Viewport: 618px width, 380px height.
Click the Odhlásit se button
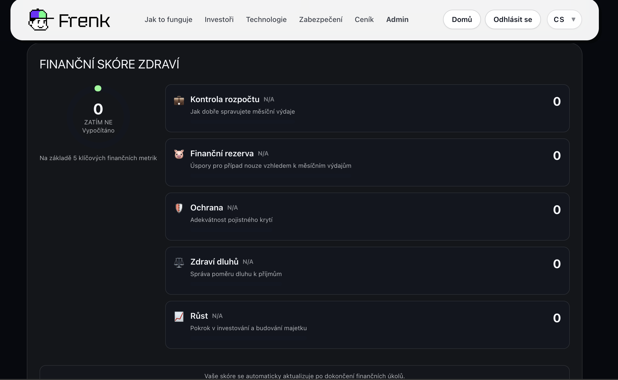(513, 19)
